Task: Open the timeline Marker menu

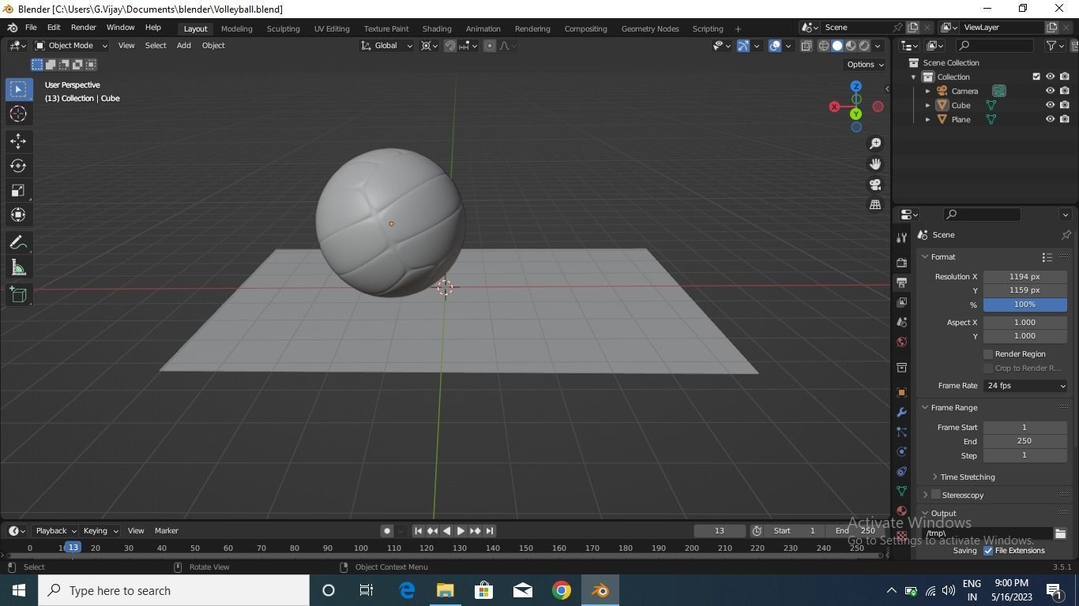Action: tap(166, 531)
